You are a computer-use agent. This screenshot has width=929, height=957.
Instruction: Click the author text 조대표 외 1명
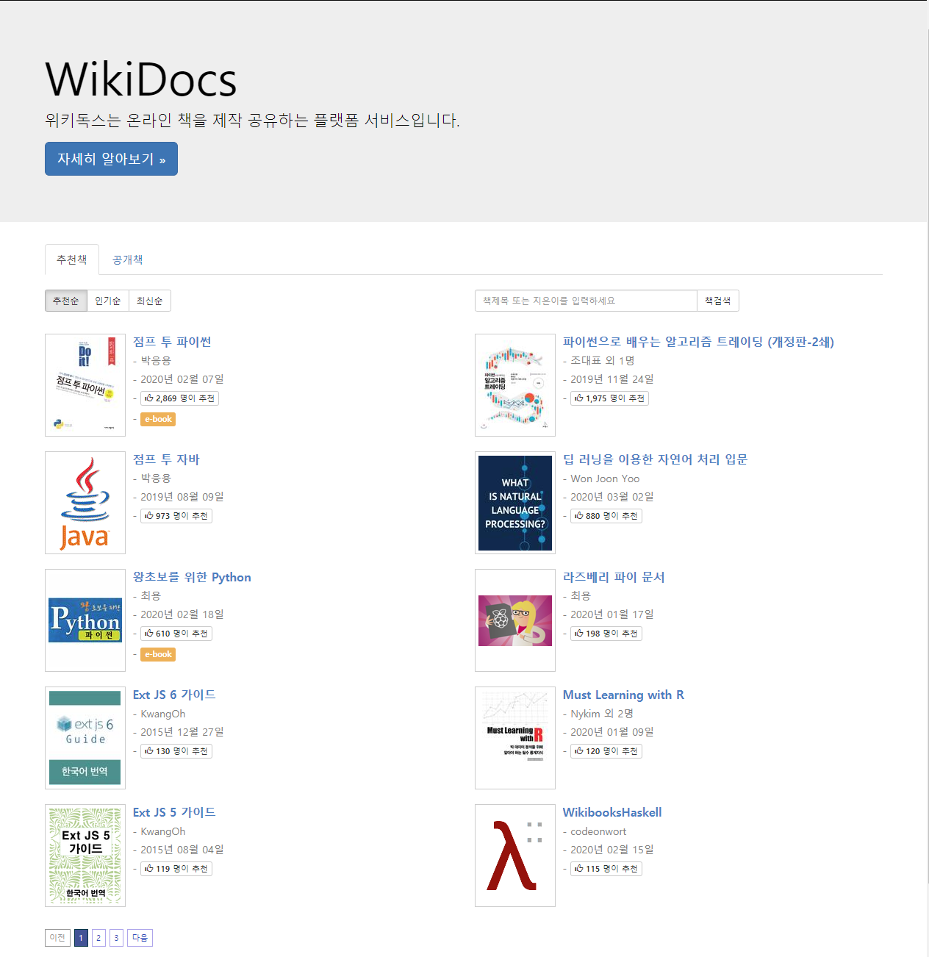[x=603, y=361]
